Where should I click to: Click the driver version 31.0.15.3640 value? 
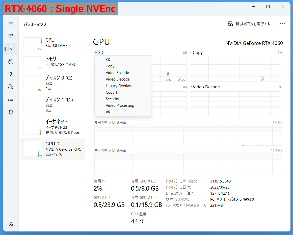click(220, 181)
